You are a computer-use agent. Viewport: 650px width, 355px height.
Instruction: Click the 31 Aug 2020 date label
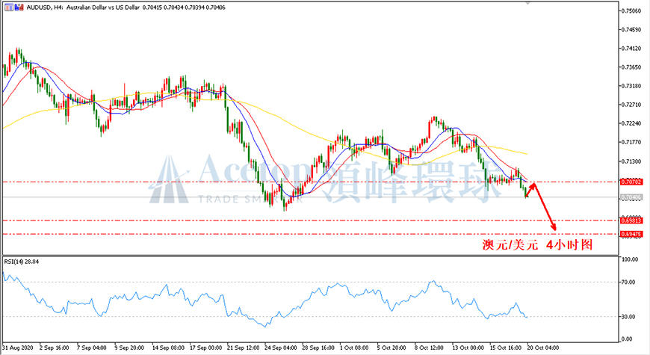coord(18,348)
